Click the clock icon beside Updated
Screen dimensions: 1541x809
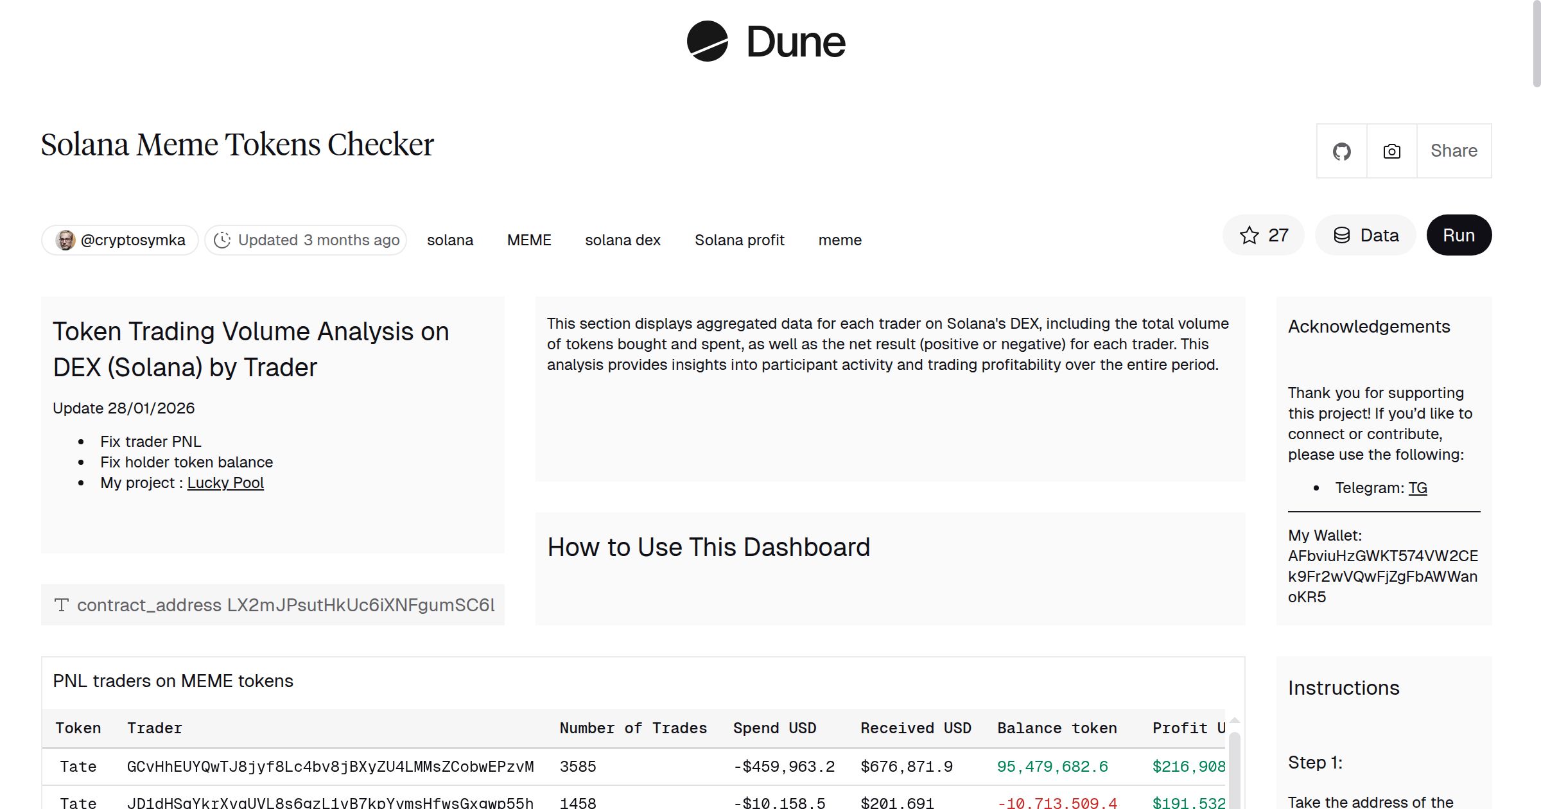click(x=222, y=239)
